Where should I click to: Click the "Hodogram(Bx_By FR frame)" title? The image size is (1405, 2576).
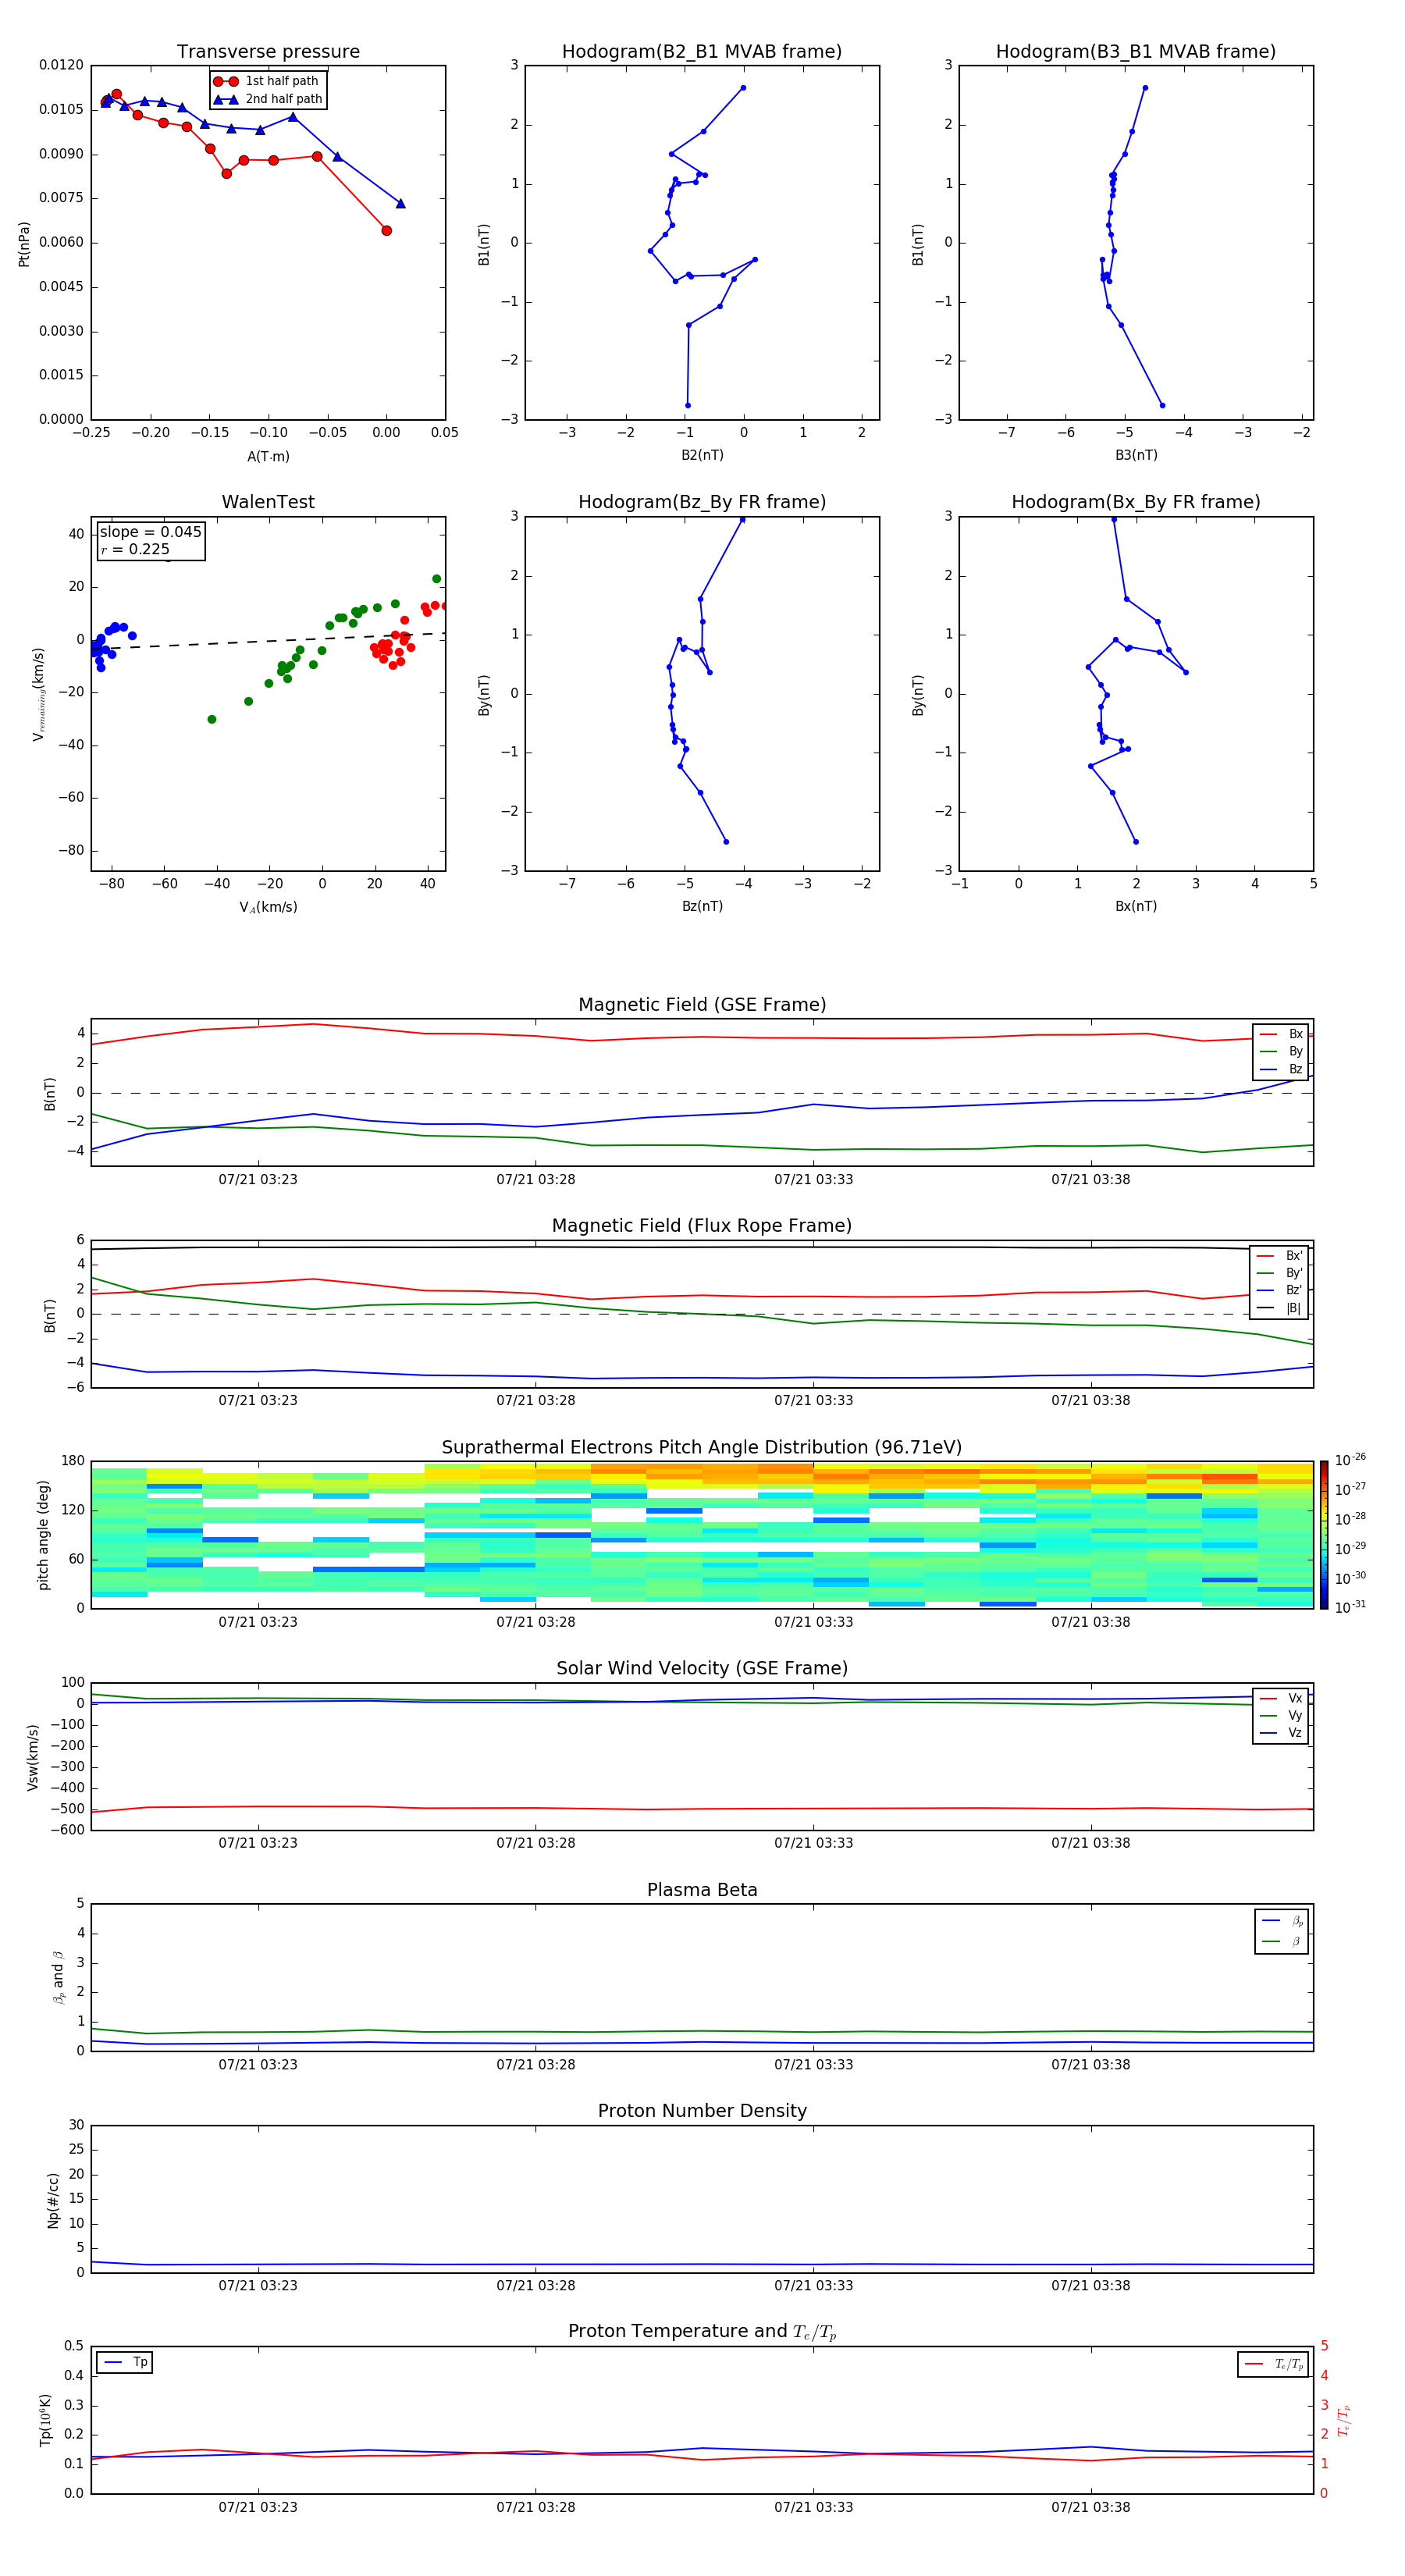tap(1136, 502)
